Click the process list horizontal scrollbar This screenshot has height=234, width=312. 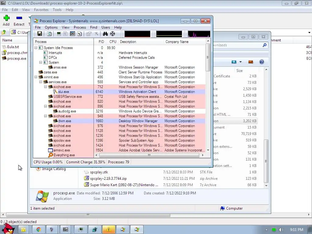coord(149,155)
